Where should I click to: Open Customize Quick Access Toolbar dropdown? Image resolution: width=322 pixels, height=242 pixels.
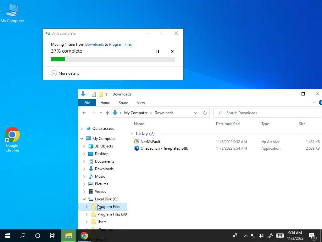pyautogui.click(x=106, y=95)
